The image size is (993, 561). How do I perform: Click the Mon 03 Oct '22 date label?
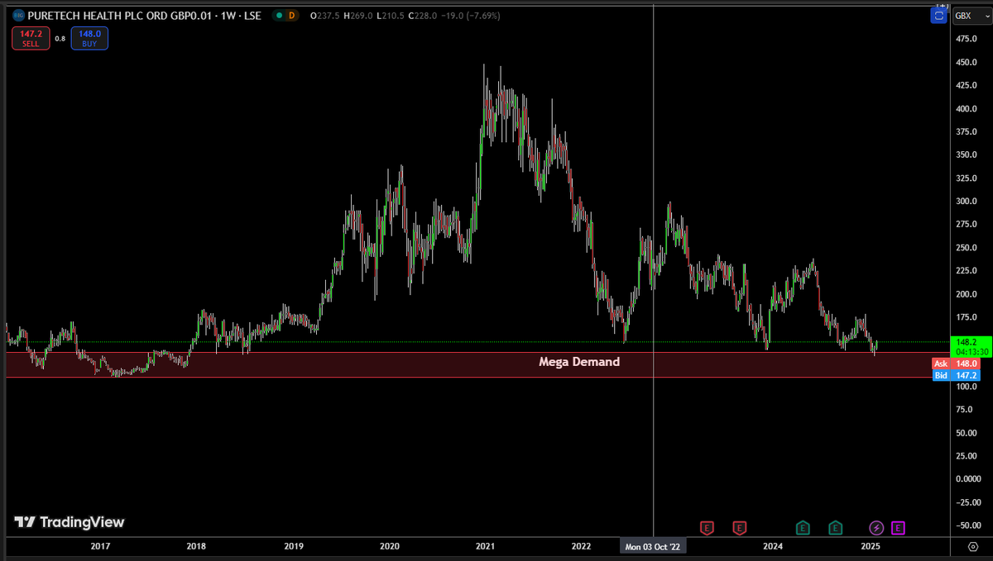coord(654,547)
